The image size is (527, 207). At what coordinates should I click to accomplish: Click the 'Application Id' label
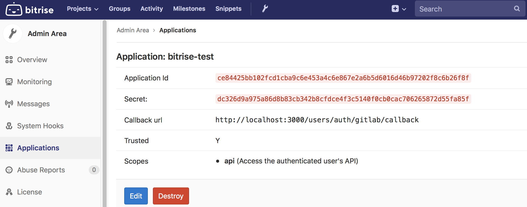point(146,78)
